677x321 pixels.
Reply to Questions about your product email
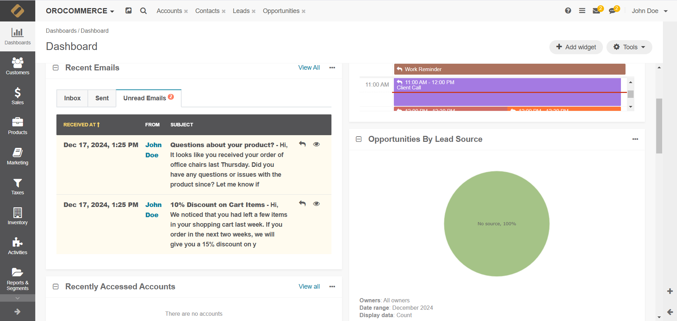click(x=302, y=144)
